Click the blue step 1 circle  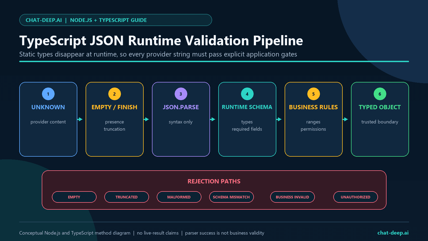(48, 94)
